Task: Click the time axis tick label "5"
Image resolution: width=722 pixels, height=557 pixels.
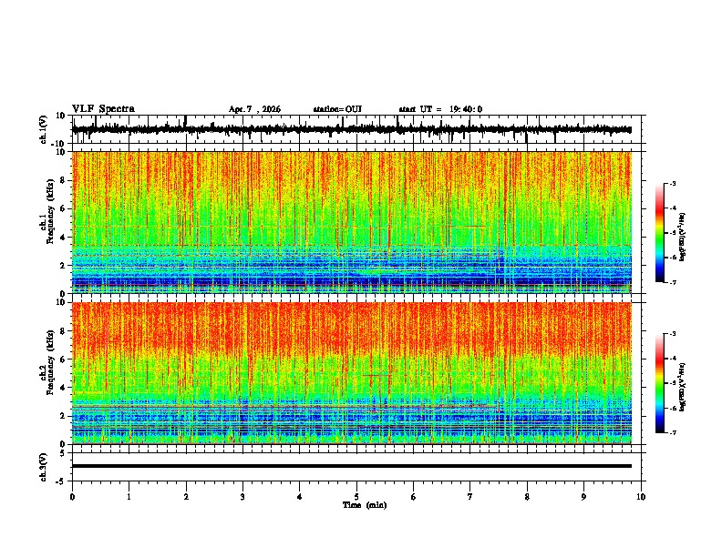Action: tap(356, 497)
